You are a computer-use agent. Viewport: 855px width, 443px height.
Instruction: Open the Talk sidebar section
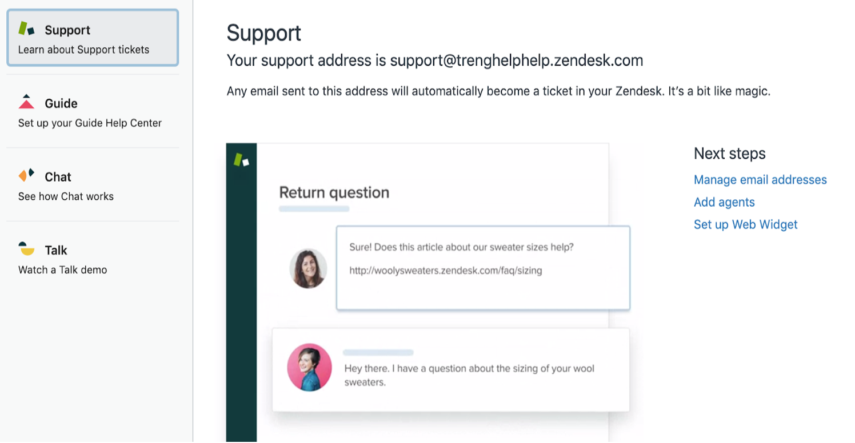pos(93,259)
